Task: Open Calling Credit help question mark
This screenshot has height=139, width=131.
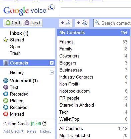Action: pyautogui.click(x=45, y=124)
